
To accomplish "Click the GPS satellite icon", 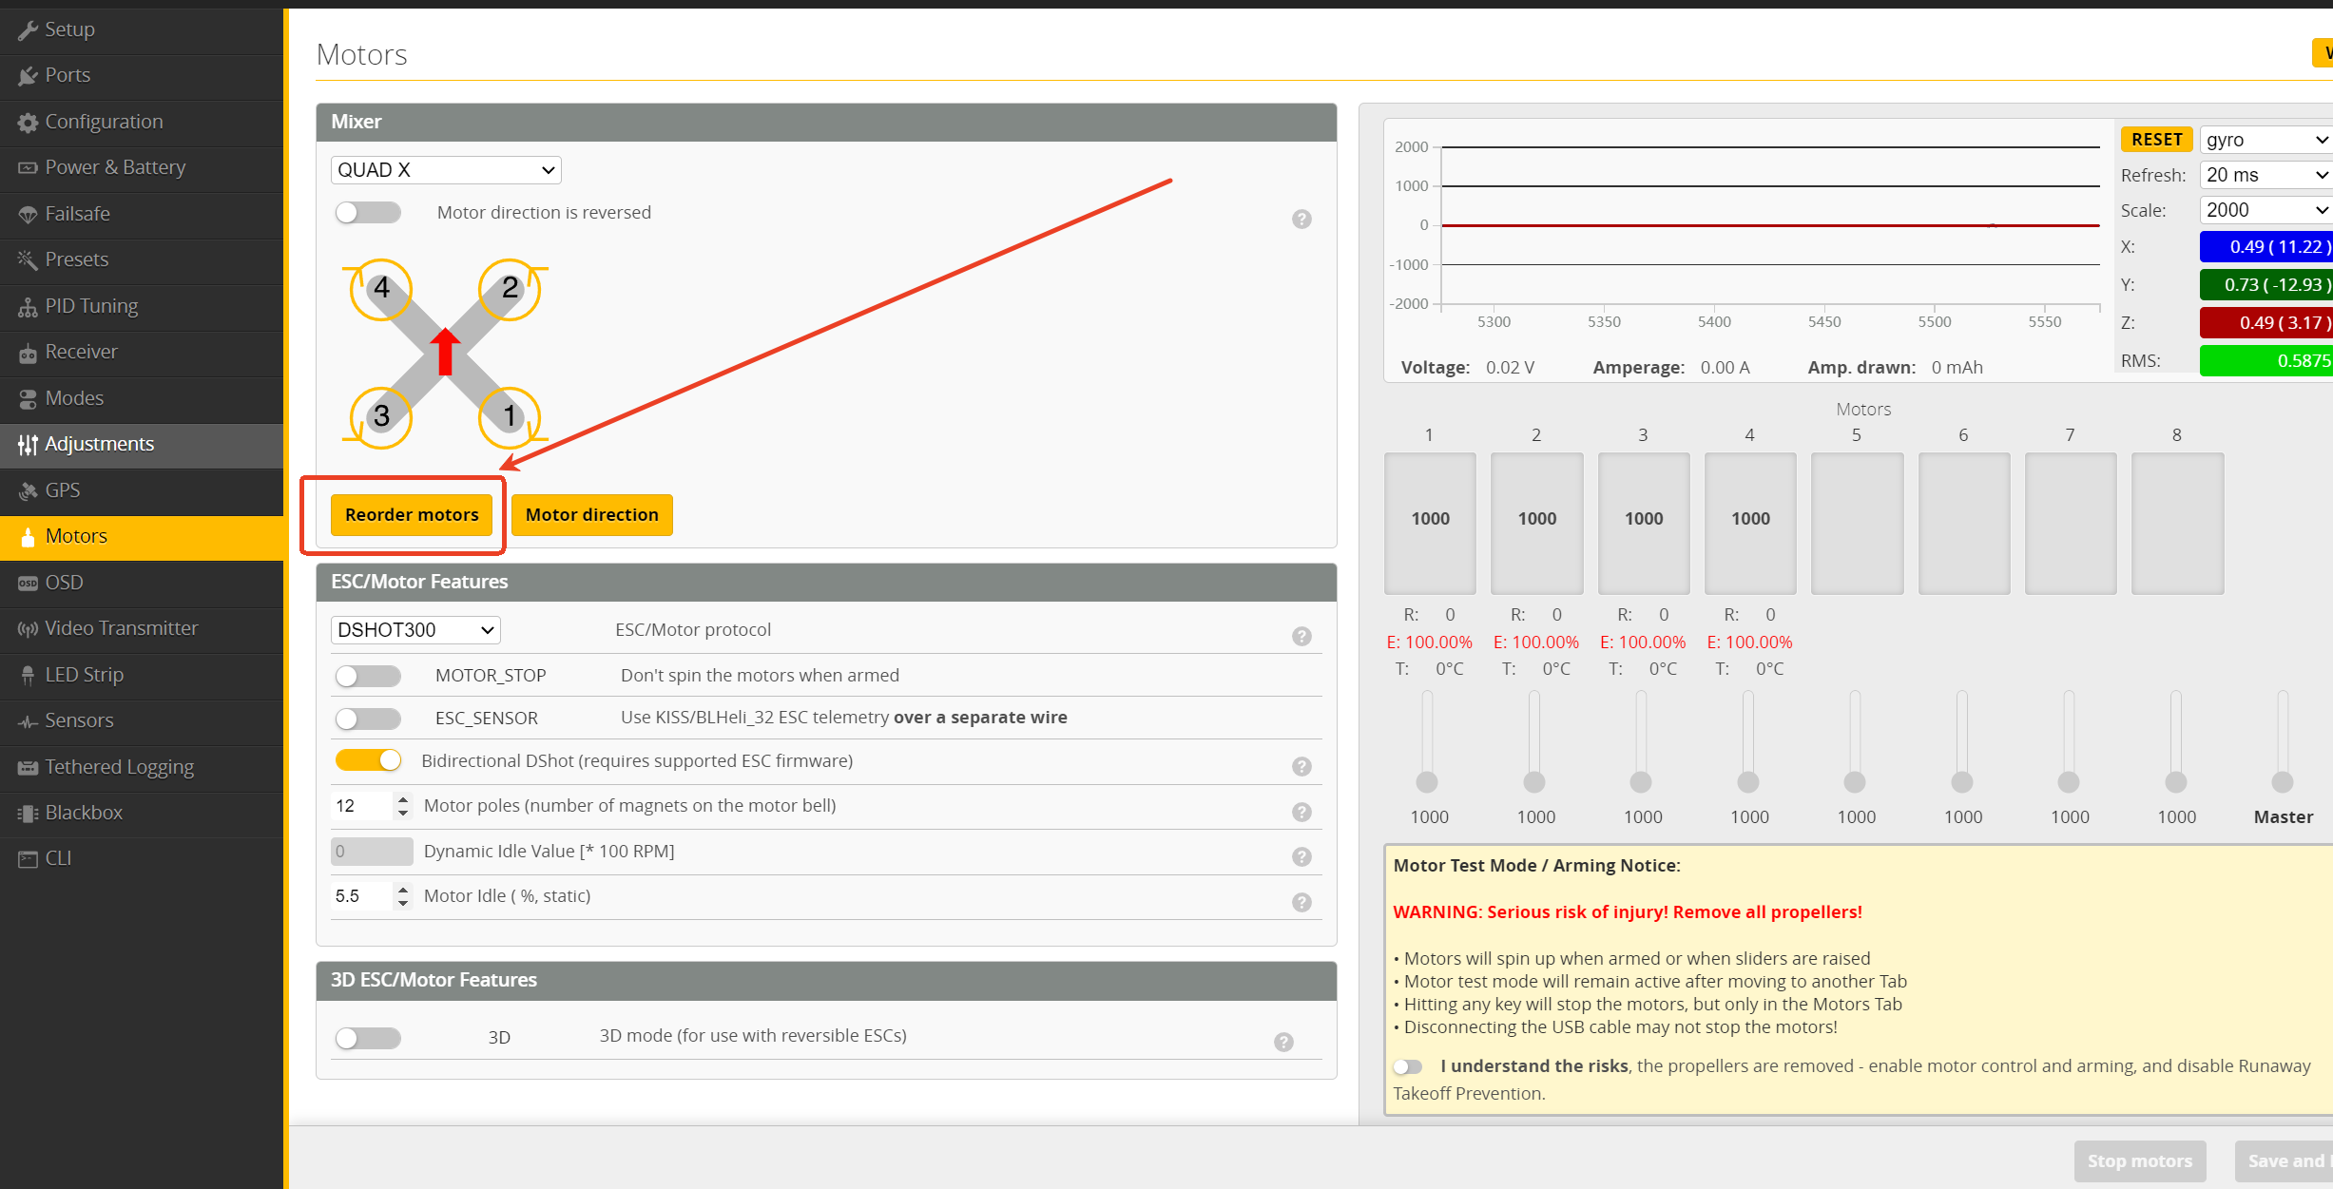I will pos(28,491).
